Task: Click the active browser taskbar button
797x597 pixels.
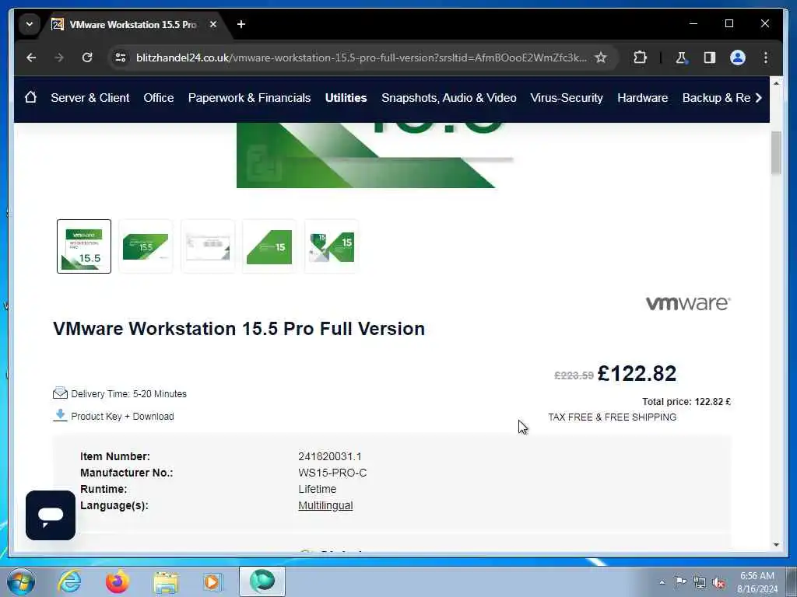Action: coord(262,581)
